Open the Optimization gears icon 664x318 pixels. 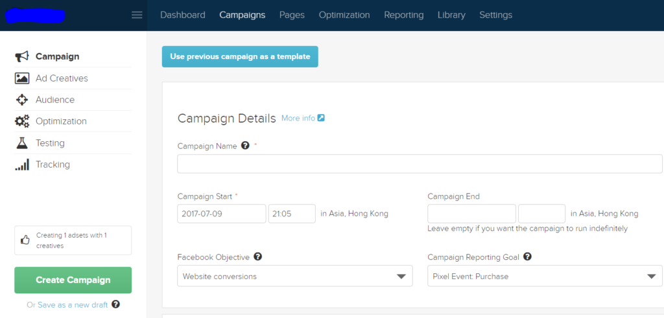point(22,121)
